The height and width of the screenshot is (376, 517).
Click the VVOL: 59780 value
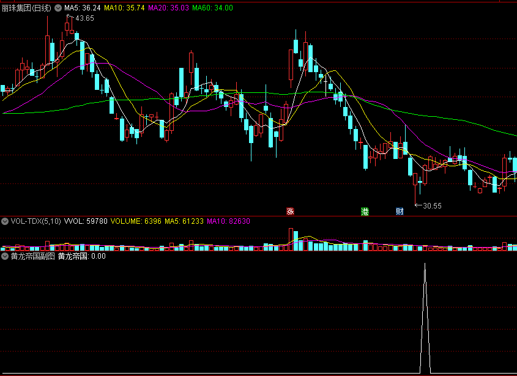point(86,221)
